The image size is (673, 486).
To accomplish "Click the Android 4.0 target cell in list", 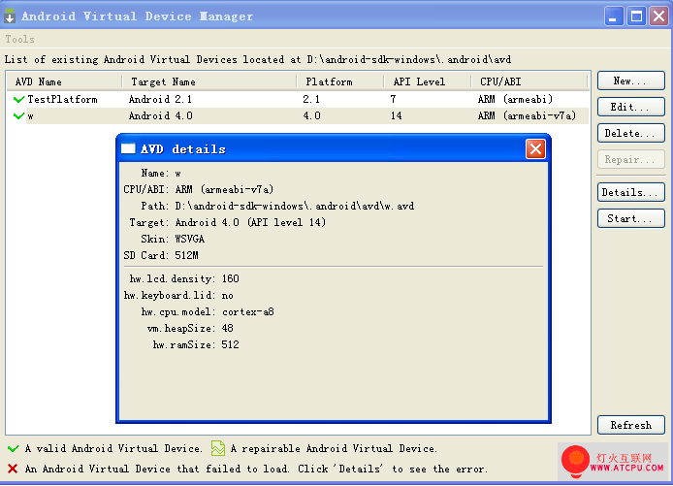I will pos(161,115).
